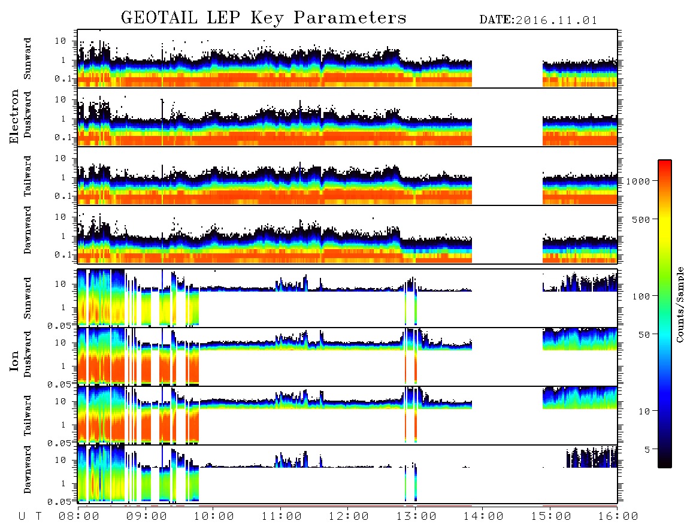This screenshot has width=684, height=527.
Task: Click the 1 tick label of Electron Tailward panel
Action: pos(63,177)
